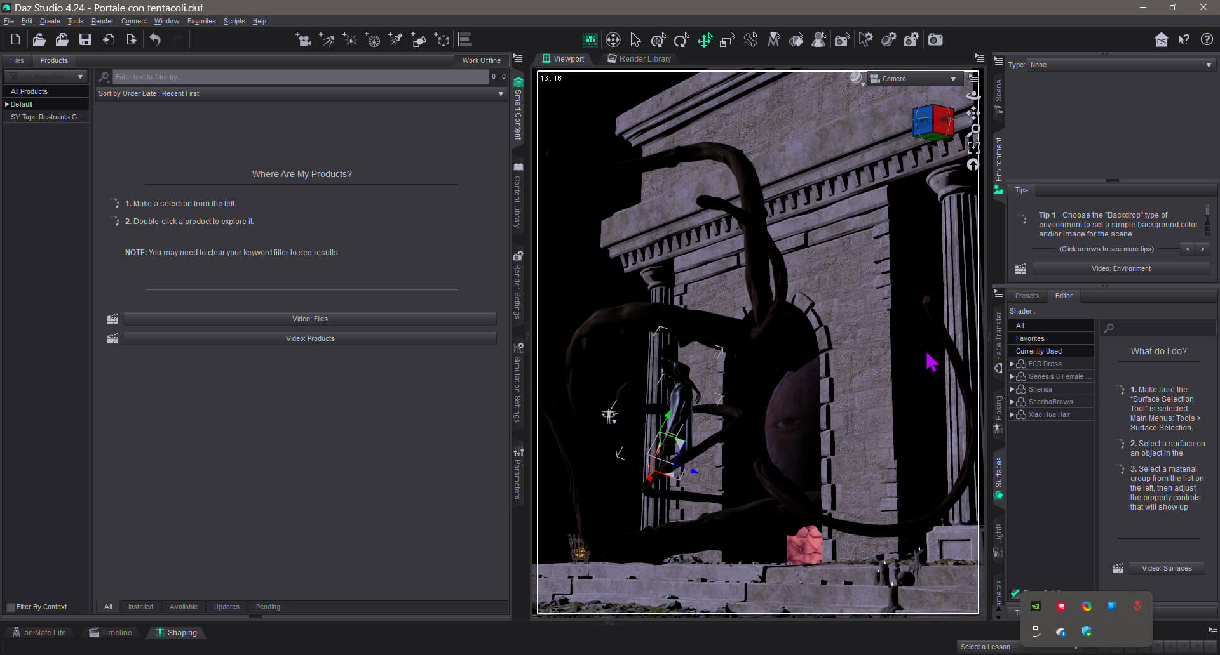Click the Video: Environment button
1220x655 pixels.
1121,268
